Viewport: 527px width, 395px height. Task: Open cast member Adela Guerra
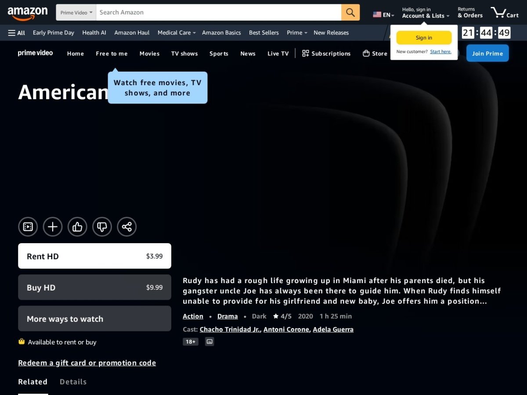click(x=333, y=329)
